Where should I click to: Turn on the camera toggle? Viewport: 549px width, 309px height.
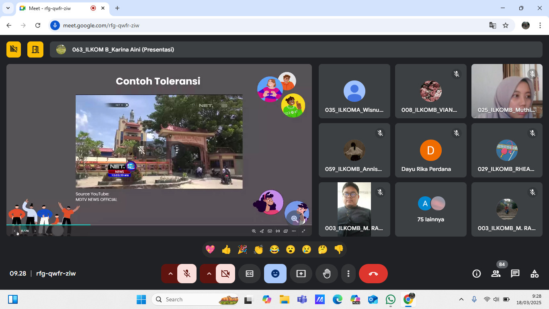pyautogui.click(x=225, y=274)
